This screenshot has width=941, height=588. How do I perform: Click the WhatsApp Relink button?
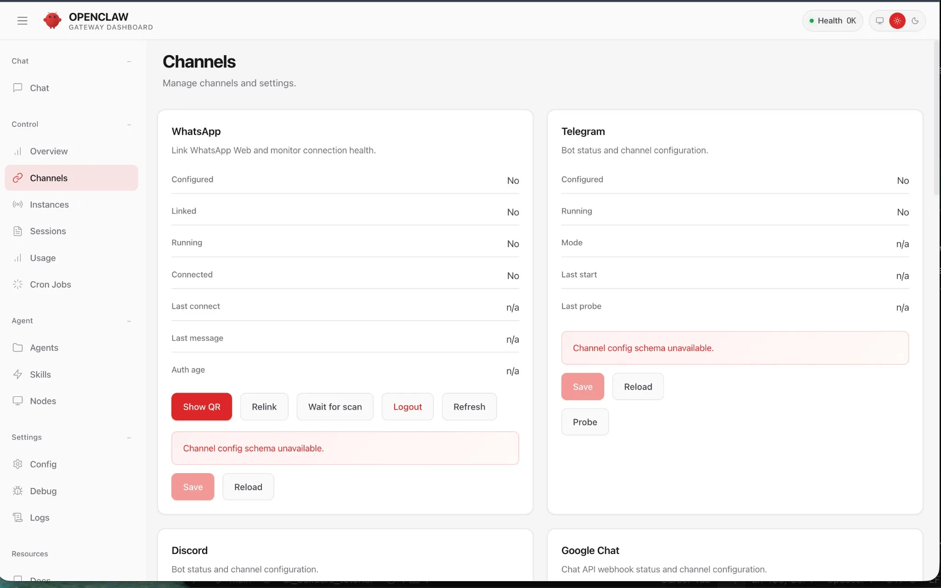pos(264,407)
